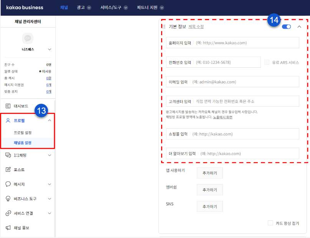
Task: Open the 니즈폐스 channel dropdown
Action: tap(49, 49)
